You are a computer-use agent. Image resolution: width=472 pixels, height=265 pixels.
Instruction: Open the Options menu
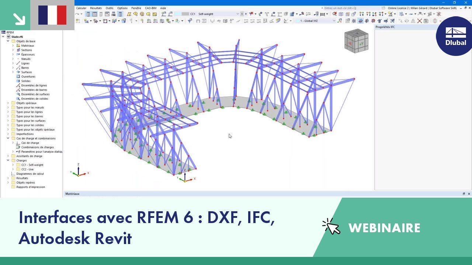click(122, 8)
